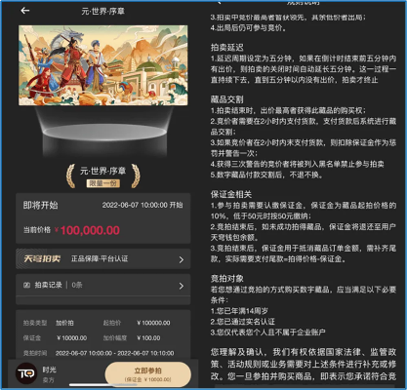Open the 时光 seller name link

49,370
